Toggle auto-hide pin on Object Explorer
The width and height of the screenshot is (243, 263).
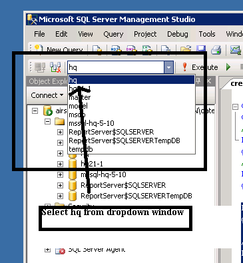click(x=198, y=81)
